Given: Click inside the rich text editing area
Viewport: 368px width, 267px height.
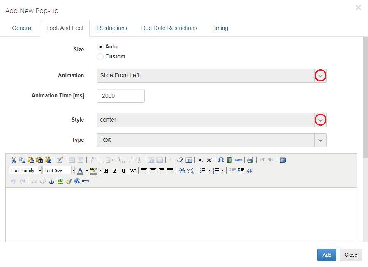Looking at the screenshot, I should [181, 214].
